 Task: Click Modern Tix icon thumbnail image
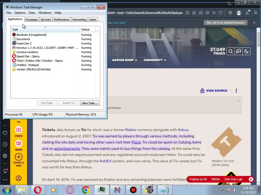click(x=226, y=142)
